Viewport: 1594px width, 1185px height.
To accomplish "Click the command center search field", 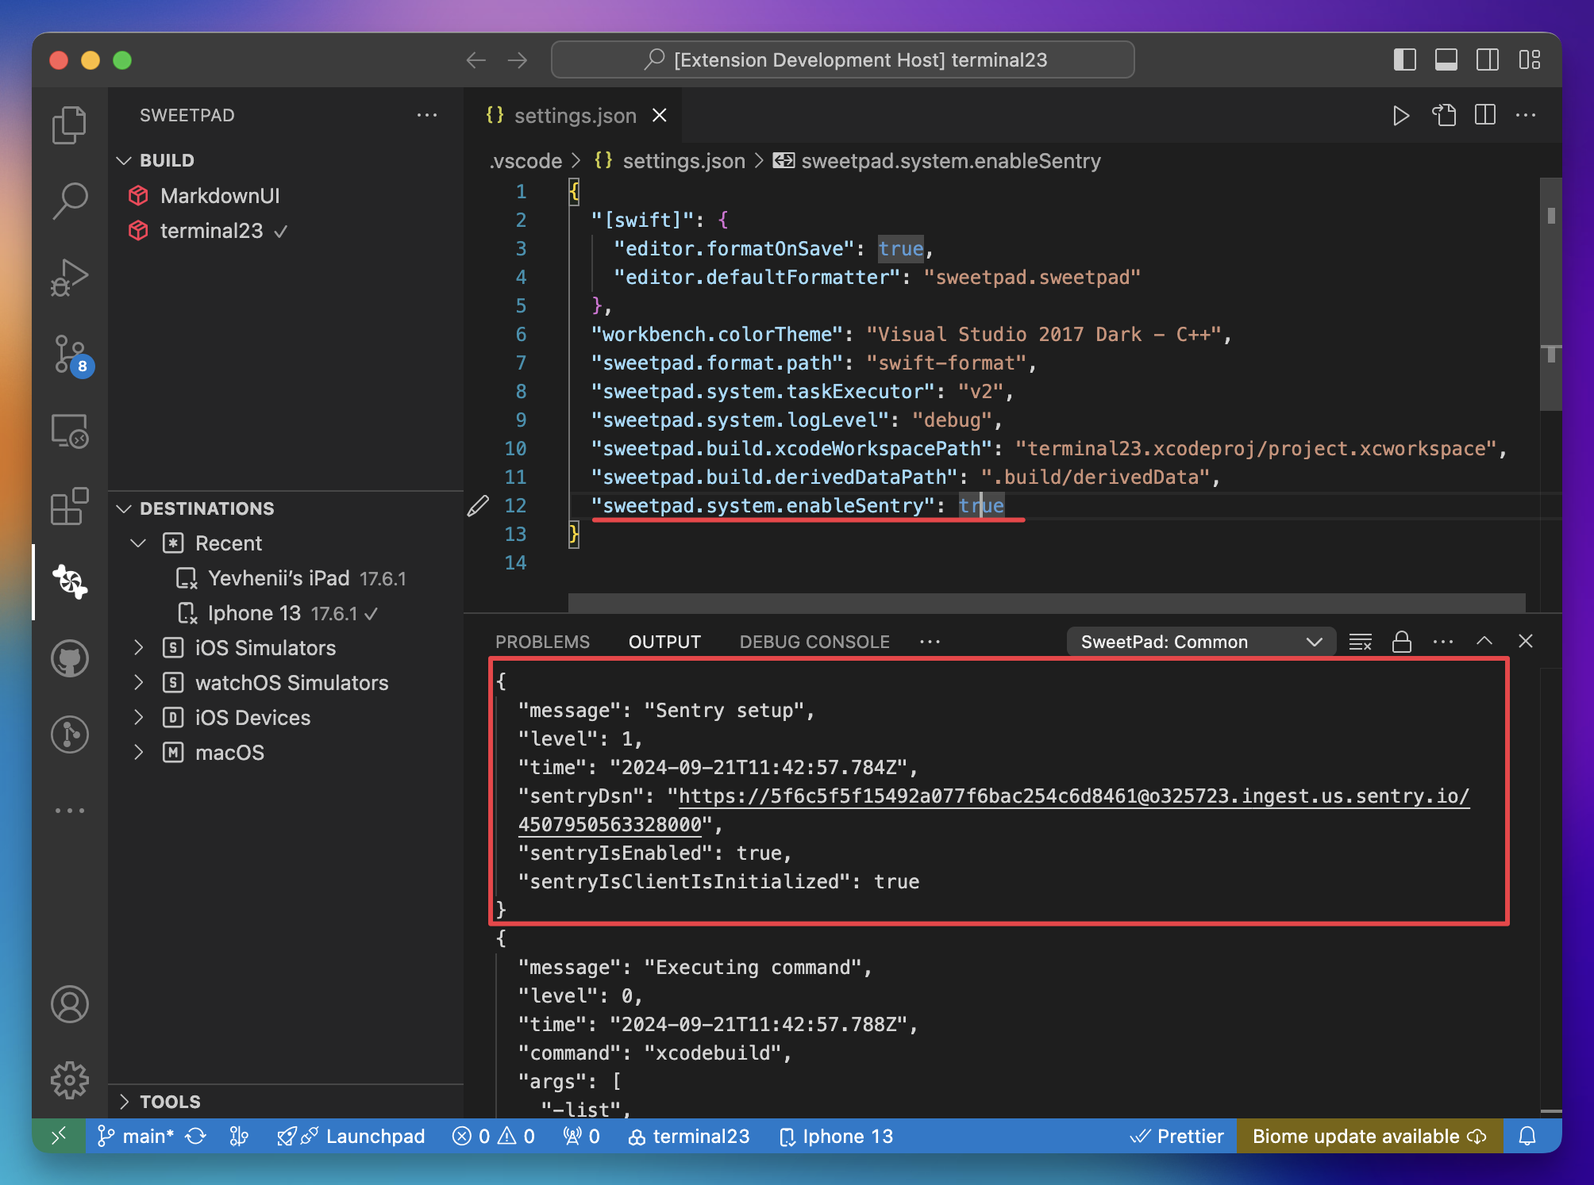I will [x=843, y=60].
